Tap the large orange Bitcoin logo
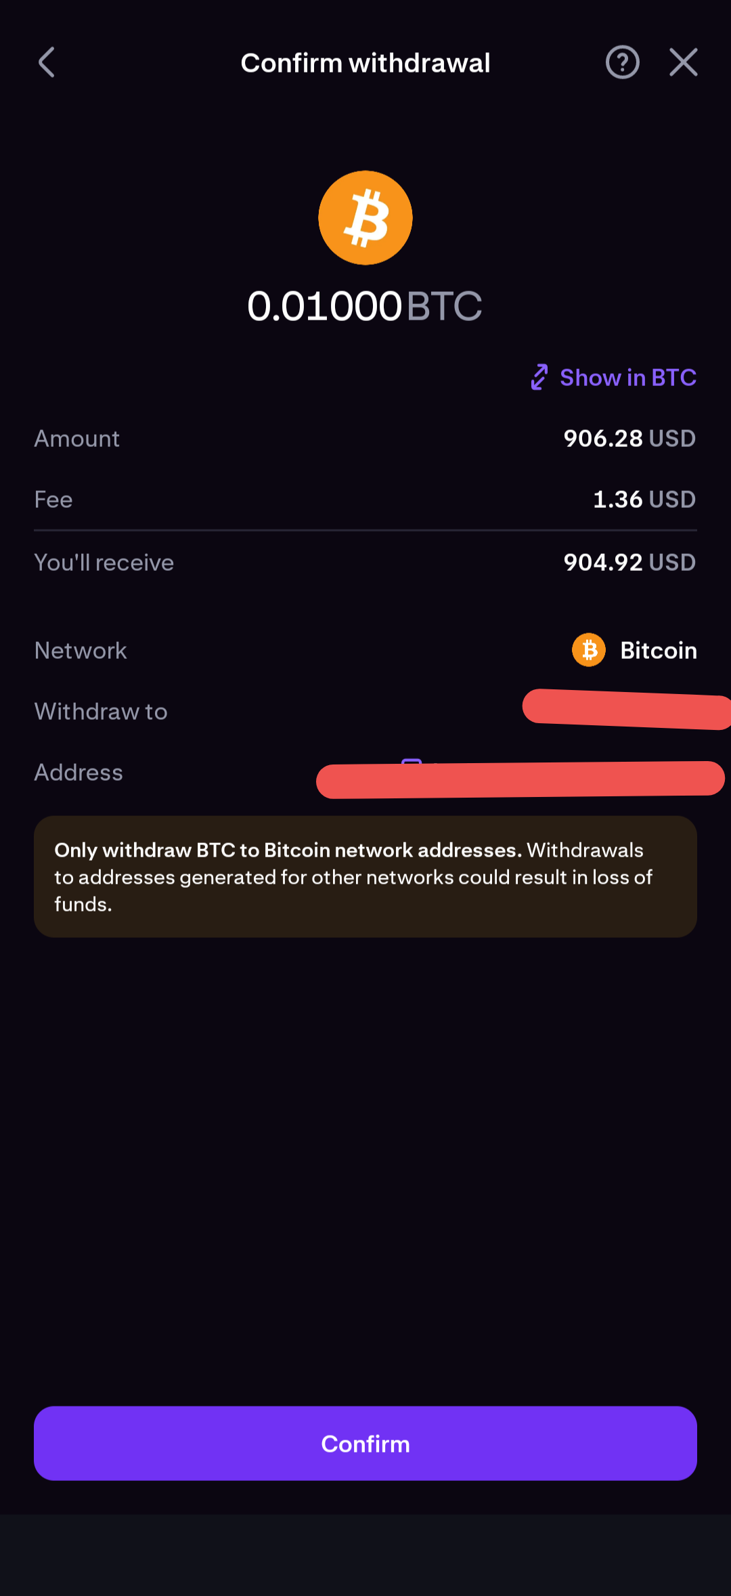 365,217
